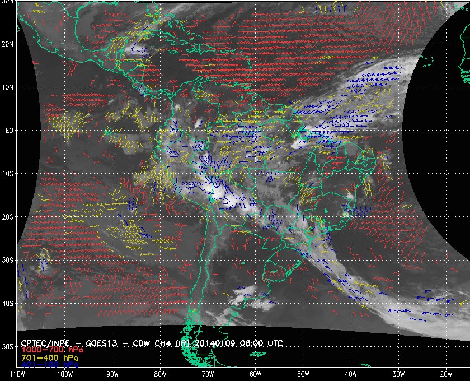Click the 50S latitude label
The height and width of the screenshot is (381, 470).
7,346
